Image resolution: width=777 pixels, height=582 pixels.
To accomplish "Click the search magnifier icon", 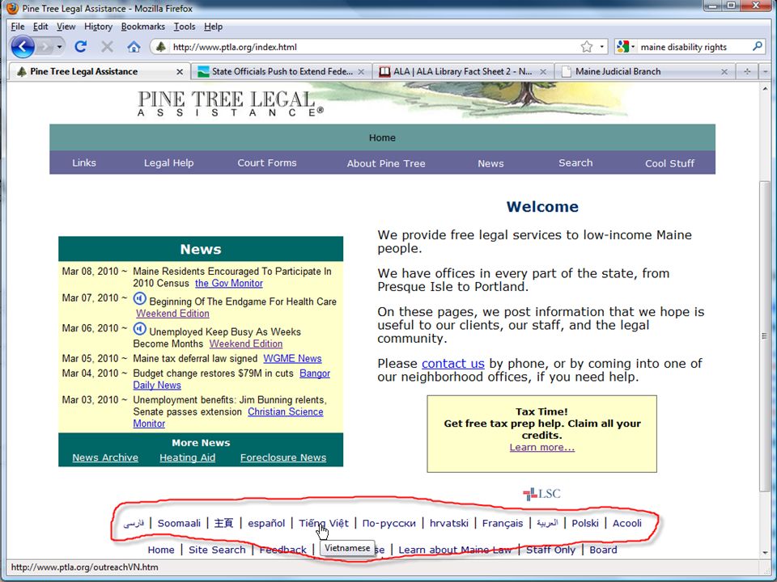I will tap(757, 47).
